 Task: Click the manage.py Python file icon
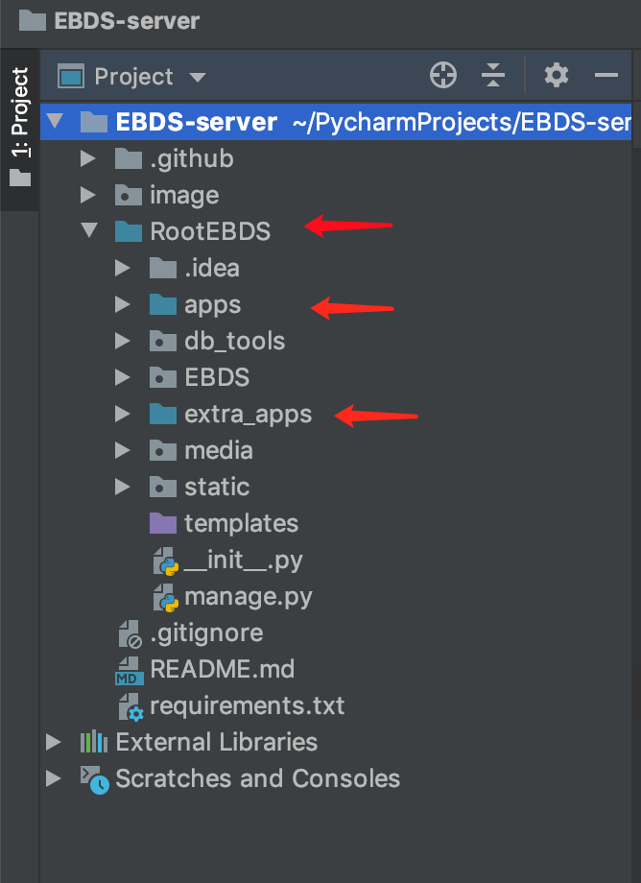166,598
